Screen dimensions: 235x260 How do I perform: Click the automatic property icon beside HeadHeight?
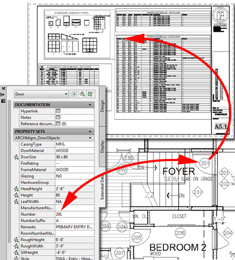[x=16, y=189]
